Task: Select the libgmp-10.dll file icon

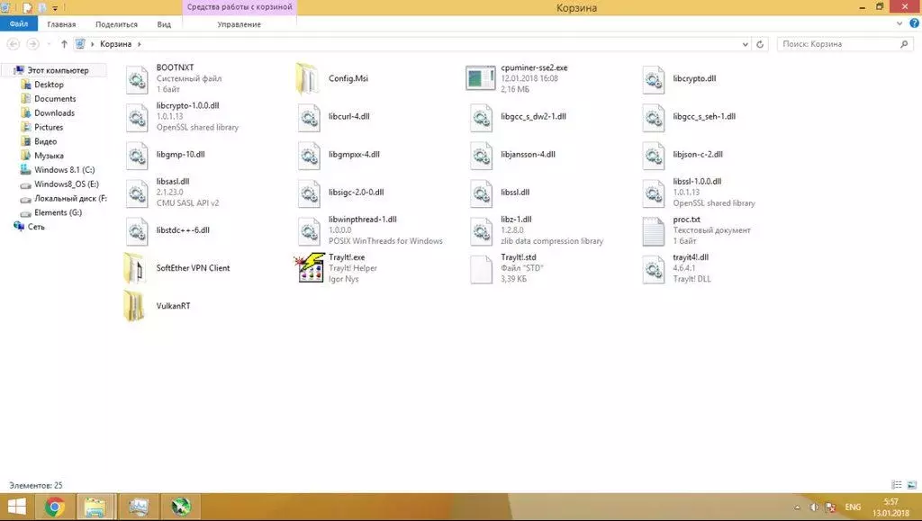Action: [137, 156]
